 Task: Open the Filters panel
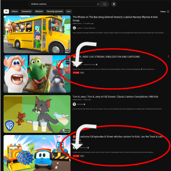tap(165, 11)
